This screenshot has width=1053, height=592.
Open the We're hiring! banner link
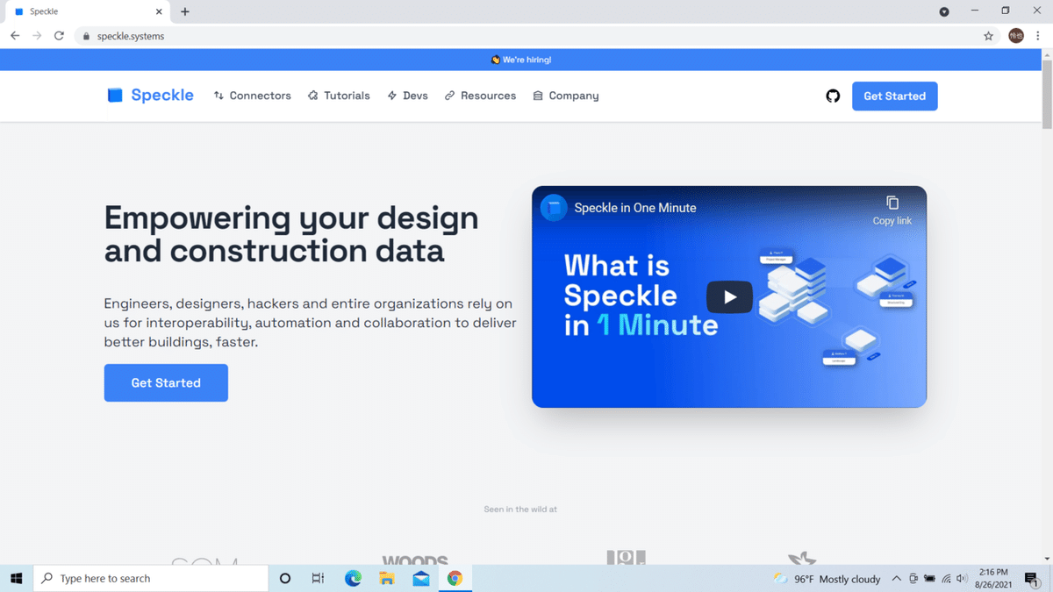(x=521, y=60)
